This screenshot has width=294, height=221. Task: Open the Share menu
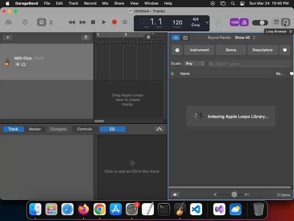[119, 3]
